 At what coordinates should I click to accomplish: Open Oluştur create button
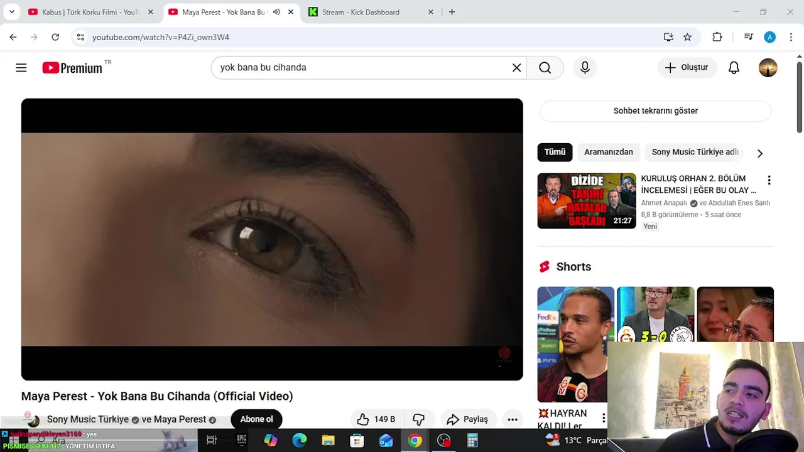coord(687,68)
